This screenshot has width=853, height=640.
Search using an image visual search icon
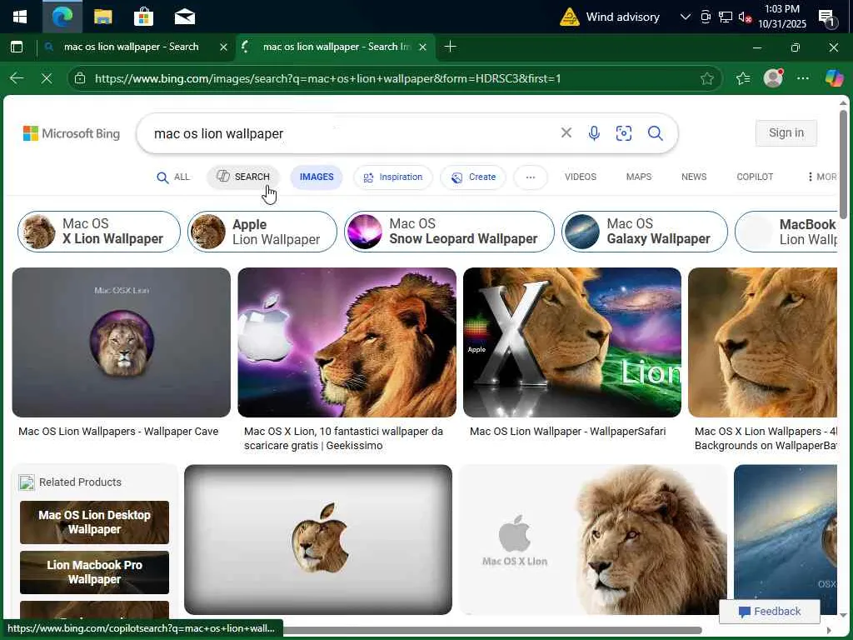point(623,133)
